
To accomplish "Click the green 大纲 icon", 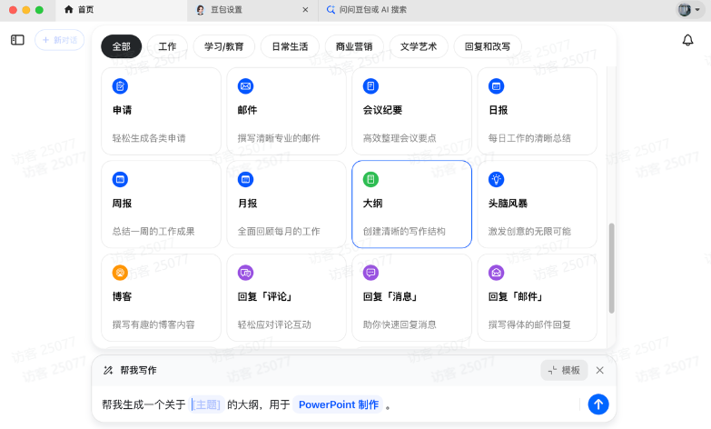I will pyautogui.click(x=370, y=179).
